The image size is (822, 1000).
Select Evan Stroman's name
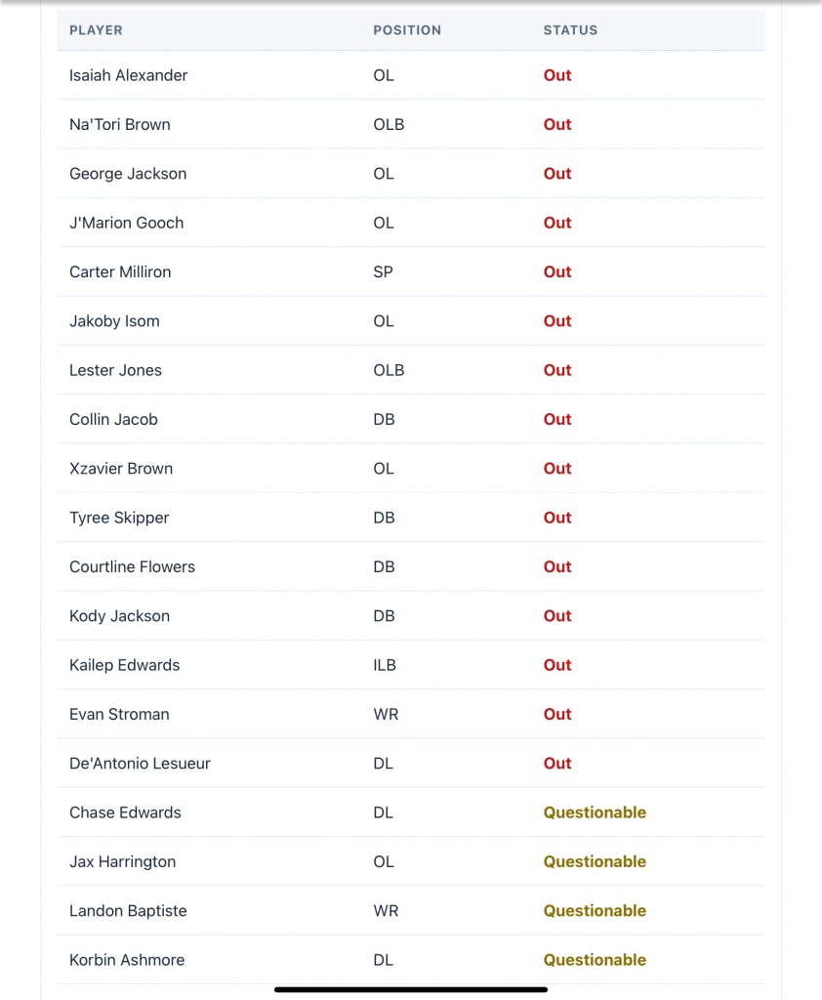click(x=119, y=715)
